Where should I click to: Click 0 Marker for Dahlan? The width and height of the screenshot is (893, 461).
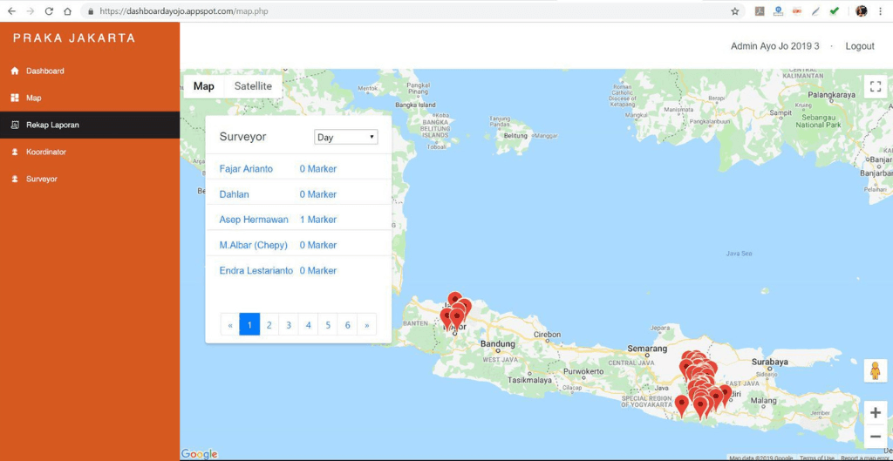(x=318, y=194)
